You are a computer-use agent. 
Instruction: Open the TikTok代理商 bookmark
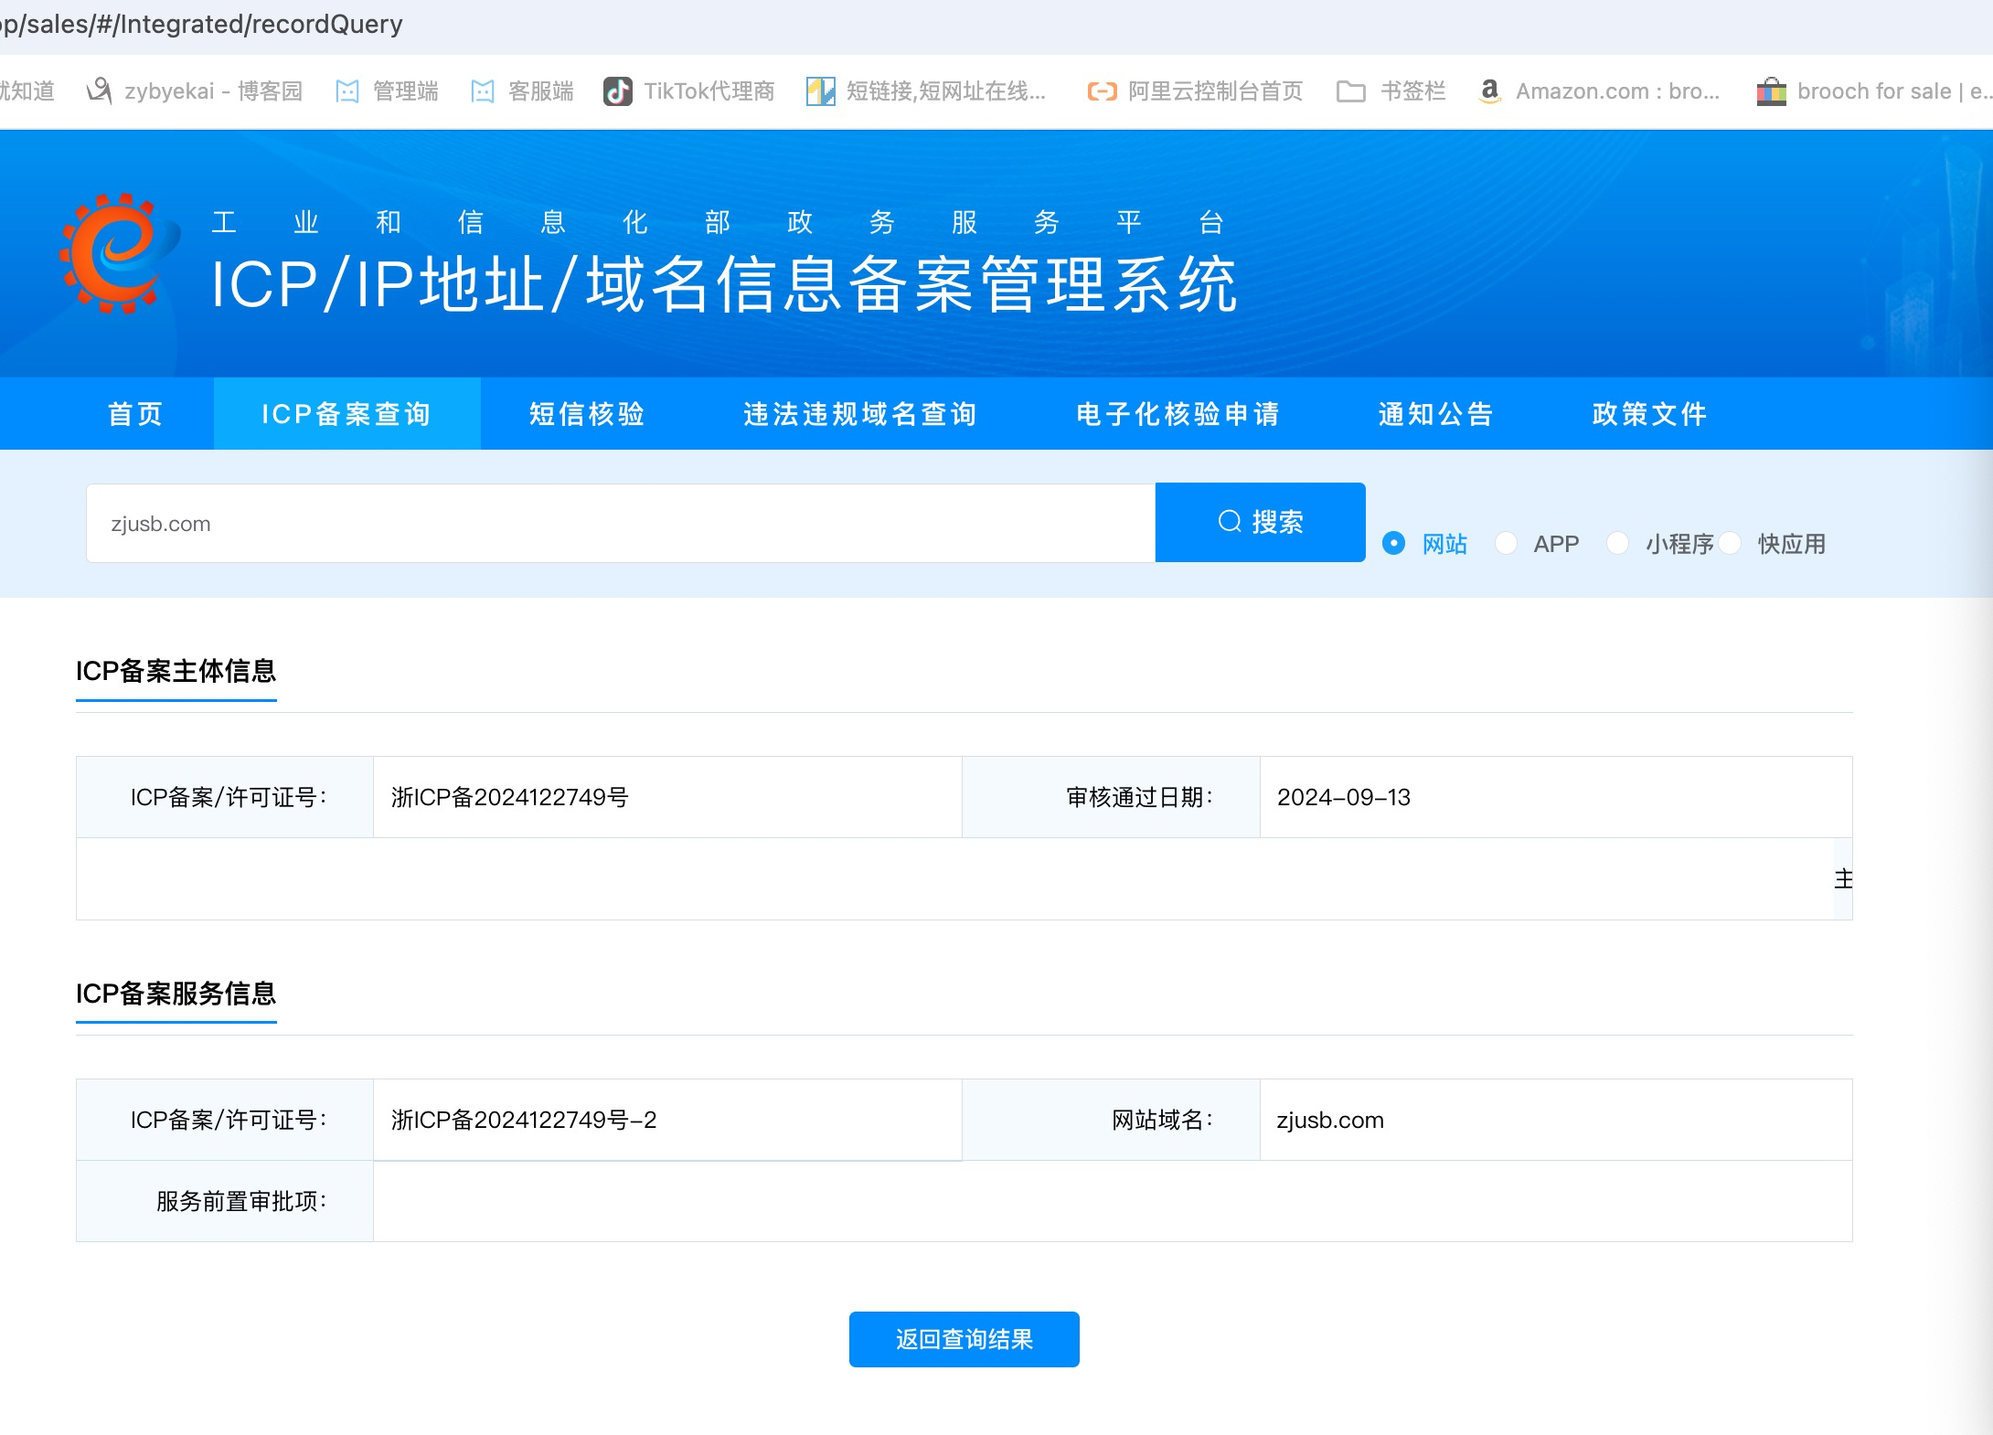[x=689, y=91]
